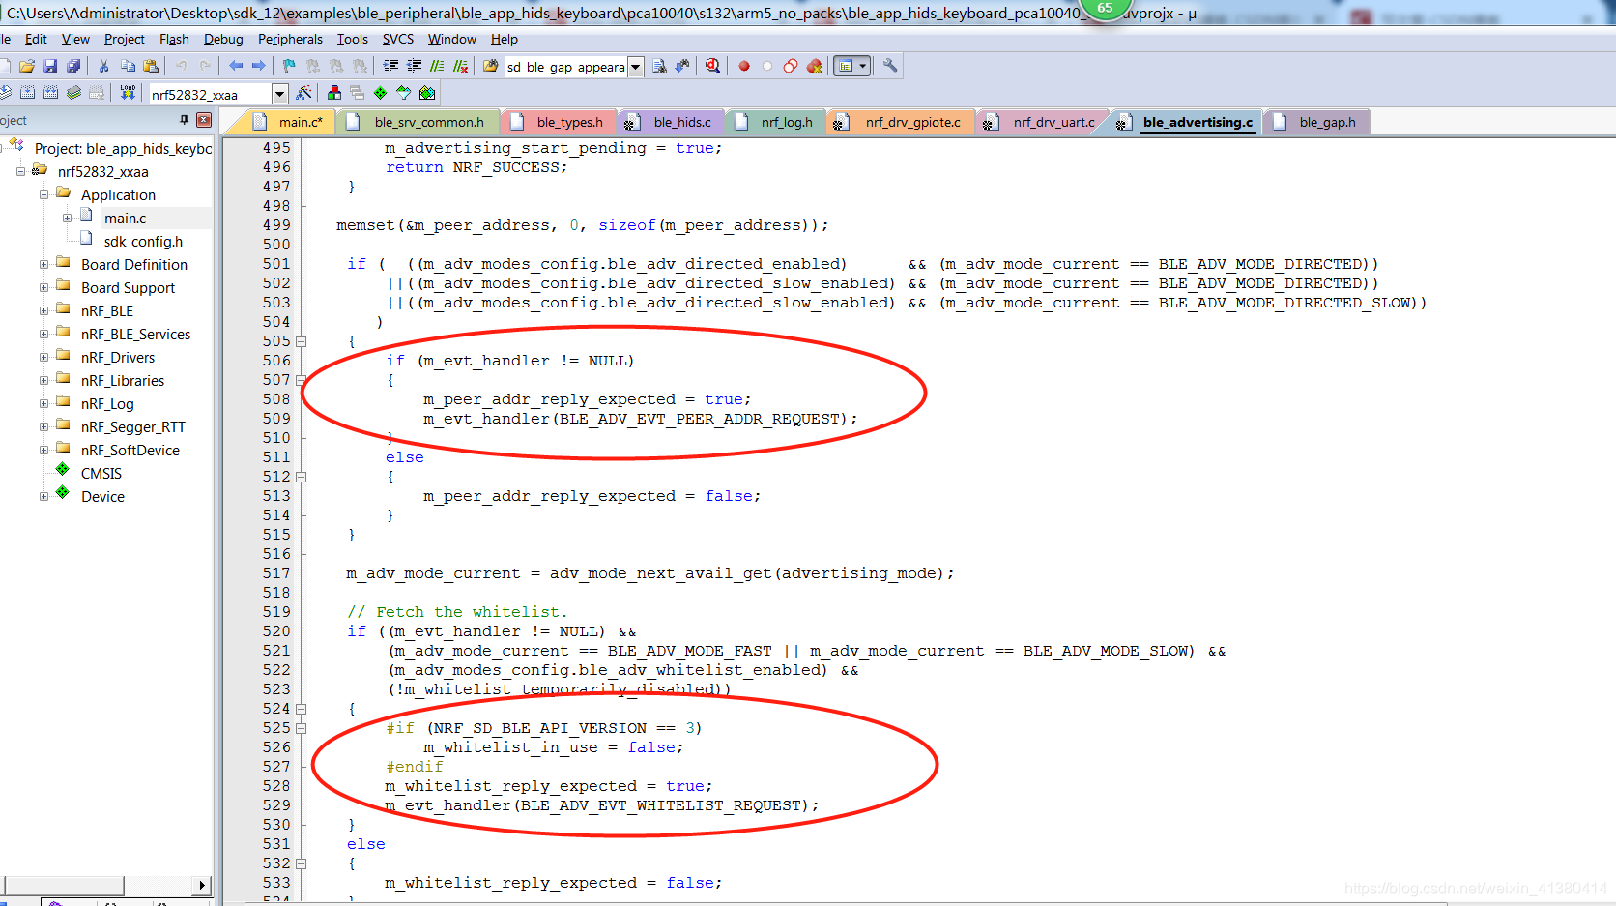Viewport: 1616px width, 906px height.
Task: Open Manage Run-Time Environment green diamond icon
Action: [380, 93]
